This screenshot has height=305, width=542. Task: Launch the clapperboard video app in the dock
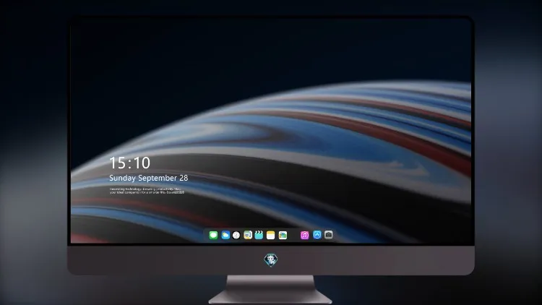[x=259, y=235]
